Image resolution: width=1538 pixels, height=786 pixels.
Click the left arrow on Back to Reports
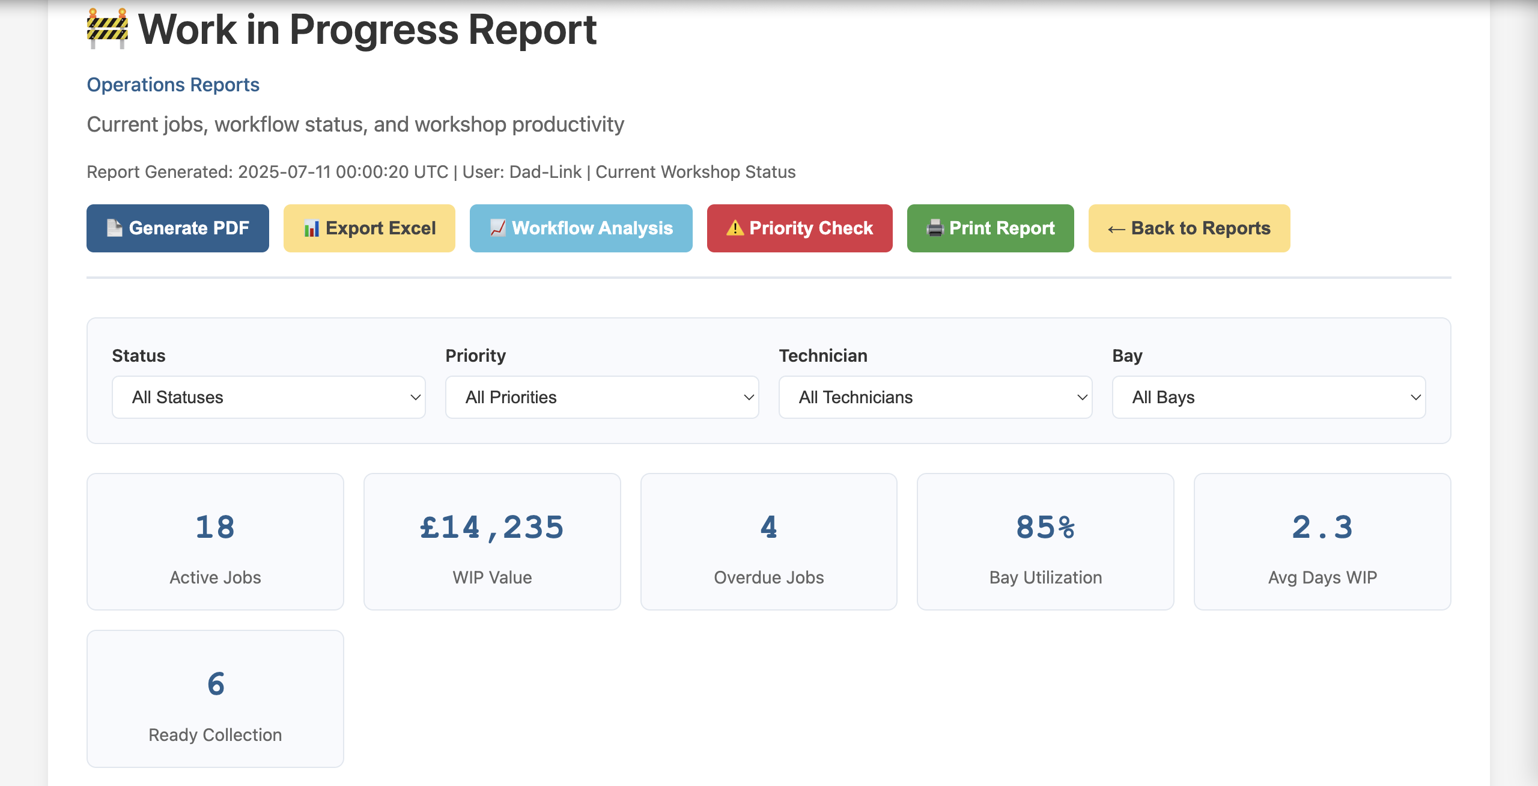point(1116,228)
